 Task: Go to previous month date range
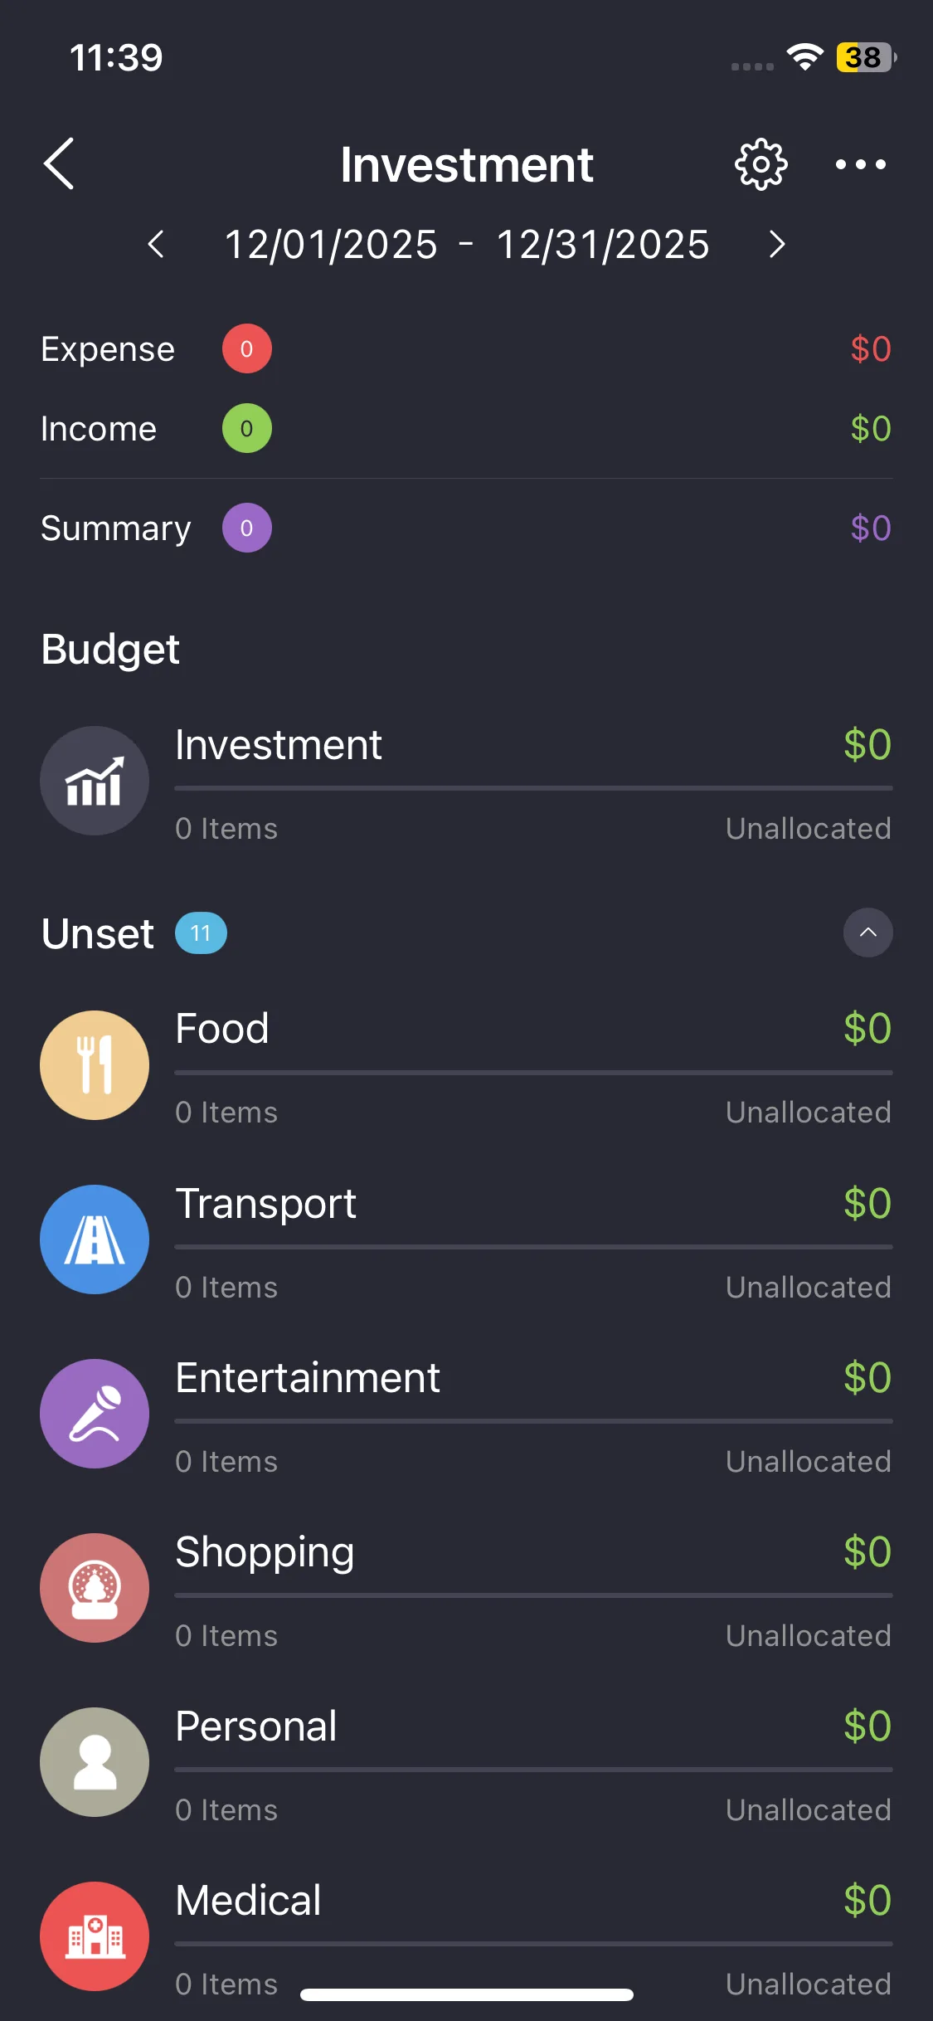coord(156,244)
